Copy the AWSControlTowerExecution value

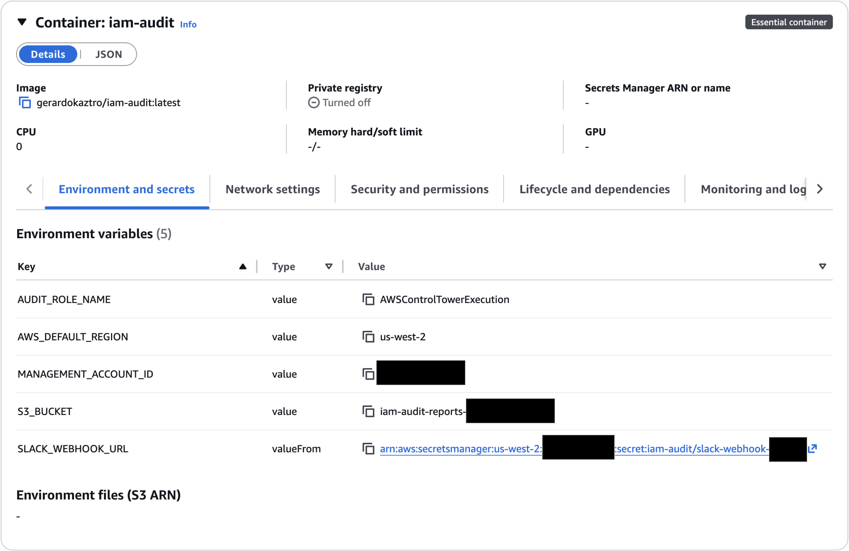pos(369,299)
